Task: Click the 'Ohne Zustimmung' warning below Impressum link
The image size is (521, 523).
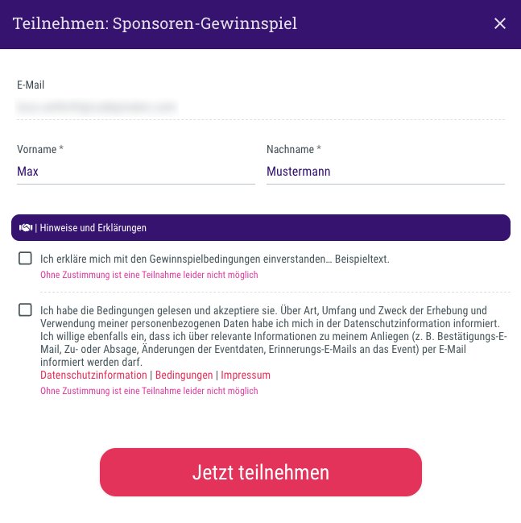Action: [149, 391]
